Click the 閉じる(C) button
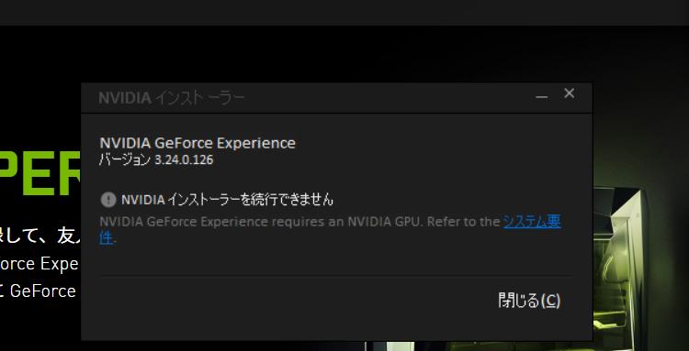The width and height of the screenshot is (689, 351). click(529, 301)
